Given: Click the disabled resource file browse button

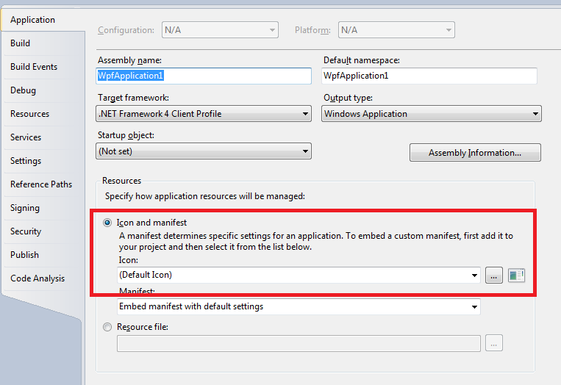Looking at the screenshot, I should (494, 343).
